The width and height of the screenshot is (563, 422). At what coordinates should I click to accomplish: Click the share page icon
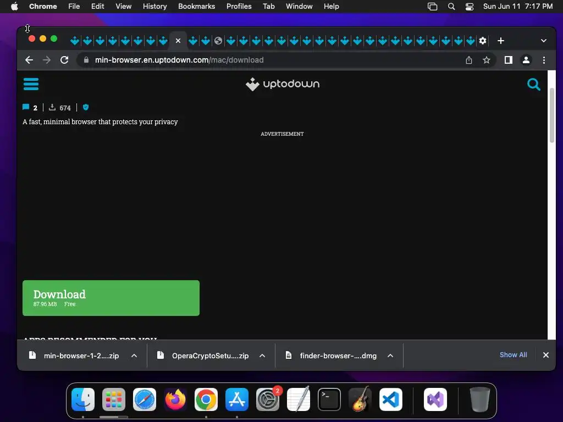[469, 60]
